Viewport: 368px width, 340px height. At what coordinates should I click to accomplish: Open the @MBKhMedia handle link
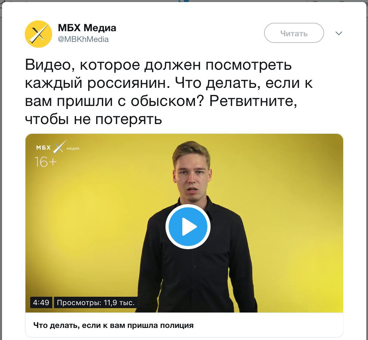(83, 39)
